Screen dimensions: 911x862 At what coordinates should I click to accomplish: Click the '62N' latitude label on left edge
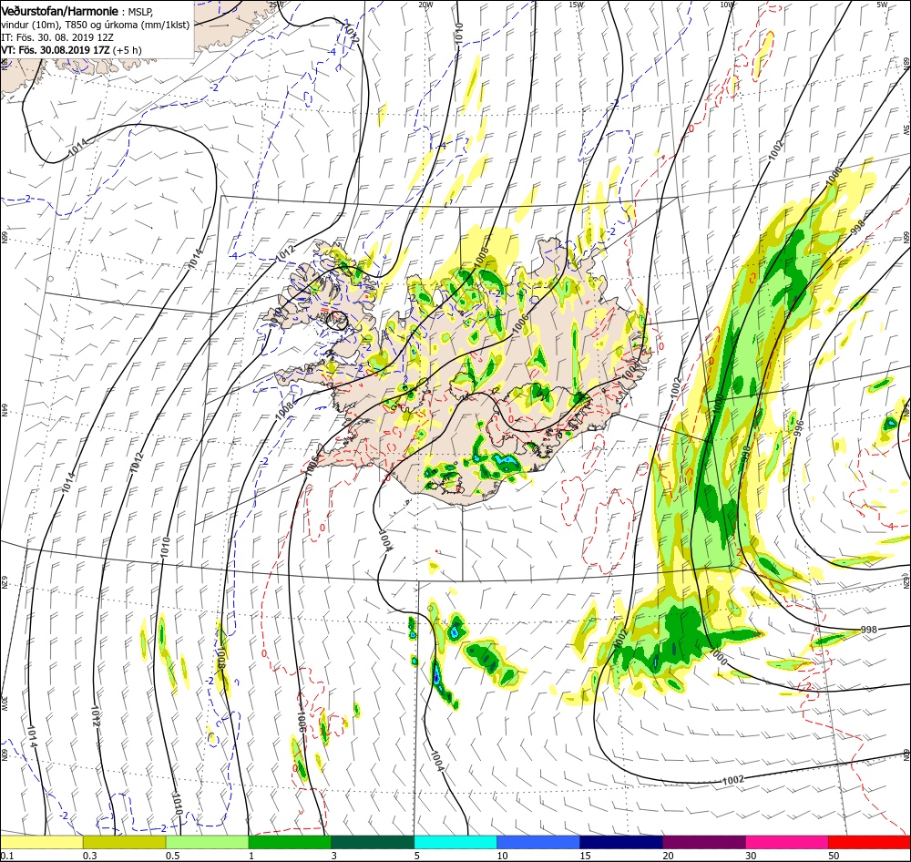[4, 582]
